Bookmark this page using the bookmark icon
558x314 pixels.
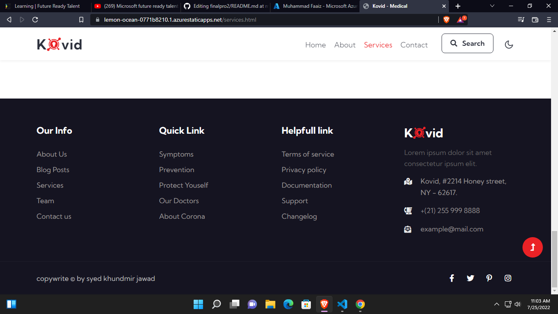(81, 20)
